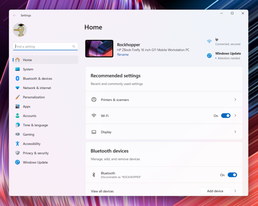Click the Time & language globe icon
This screenshot has width=258, height=206.
point(17,125)
